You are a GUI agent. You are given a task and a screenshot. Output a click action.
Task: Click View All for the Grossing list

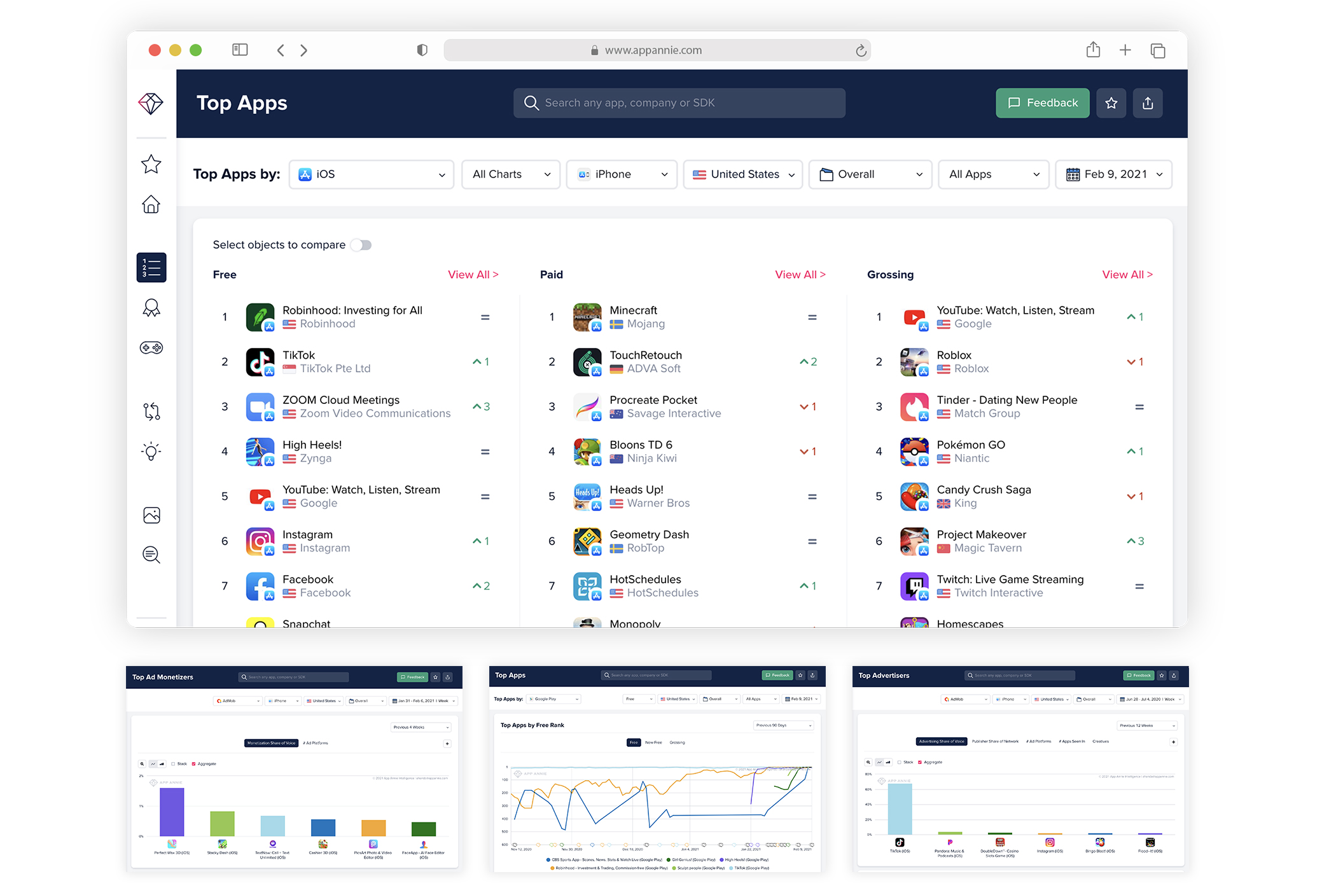[x=1127, y=275]
